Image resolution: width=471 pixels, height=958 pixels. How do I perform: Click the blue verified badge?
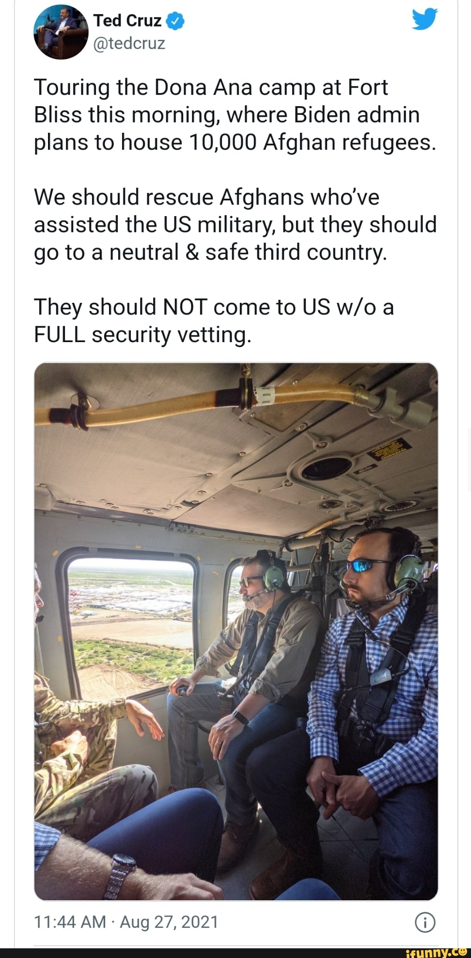pos(175,21)
